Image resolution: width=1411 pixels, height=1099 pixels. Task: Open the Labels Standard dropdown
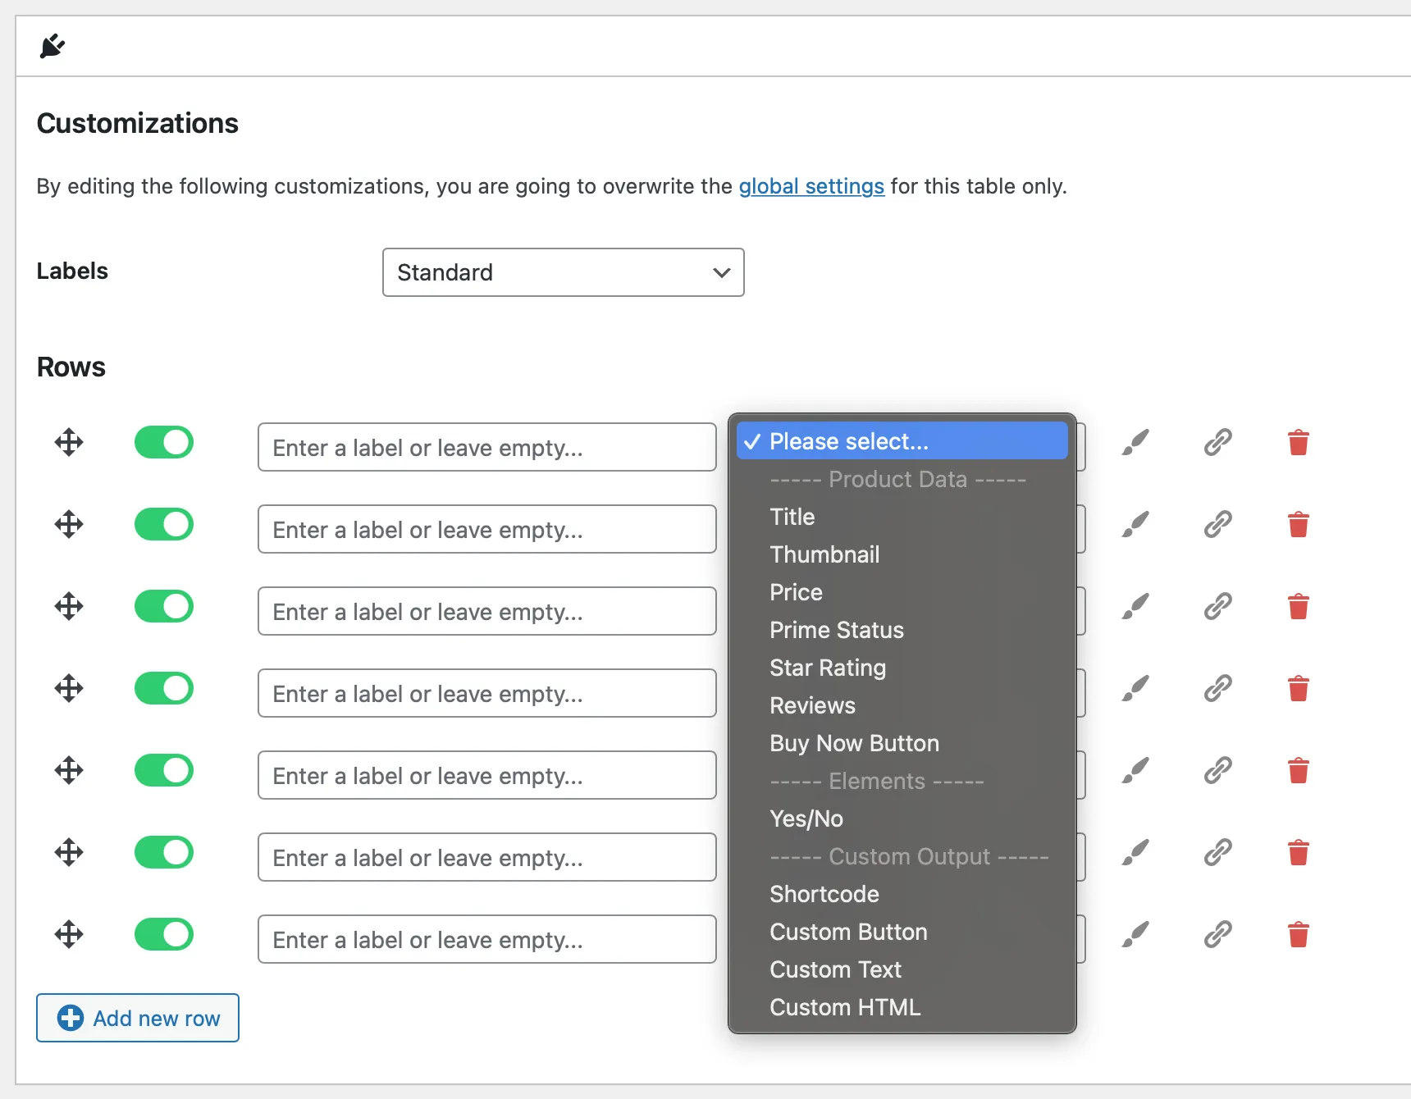(563, 272)
